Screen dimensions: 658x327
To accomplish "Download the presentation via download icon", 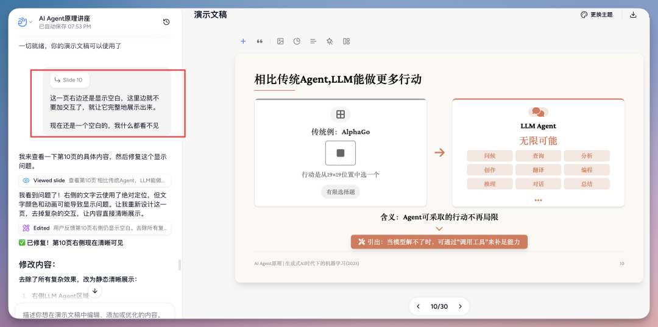I will point(633,15).
